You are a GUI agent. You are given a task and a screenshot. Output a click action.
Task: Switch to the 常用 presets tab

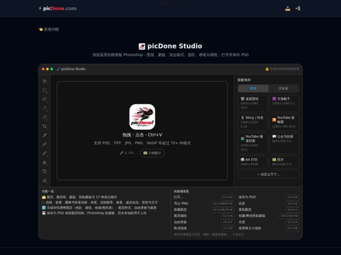(x=254, y=89)
